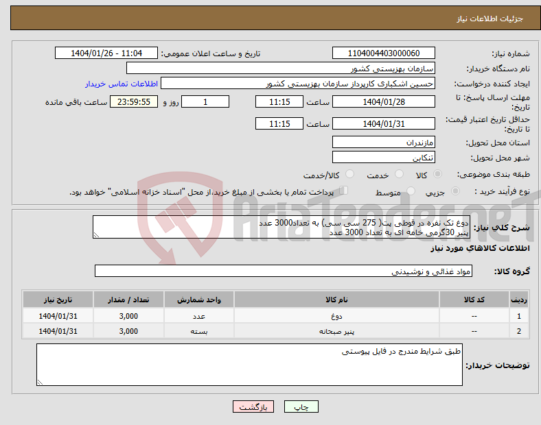Click the 1404/01/31 date cell for دوغ row

tap(58, 316)
